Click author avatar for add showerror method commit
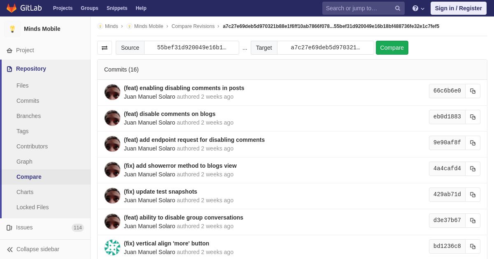 (112, 170)
